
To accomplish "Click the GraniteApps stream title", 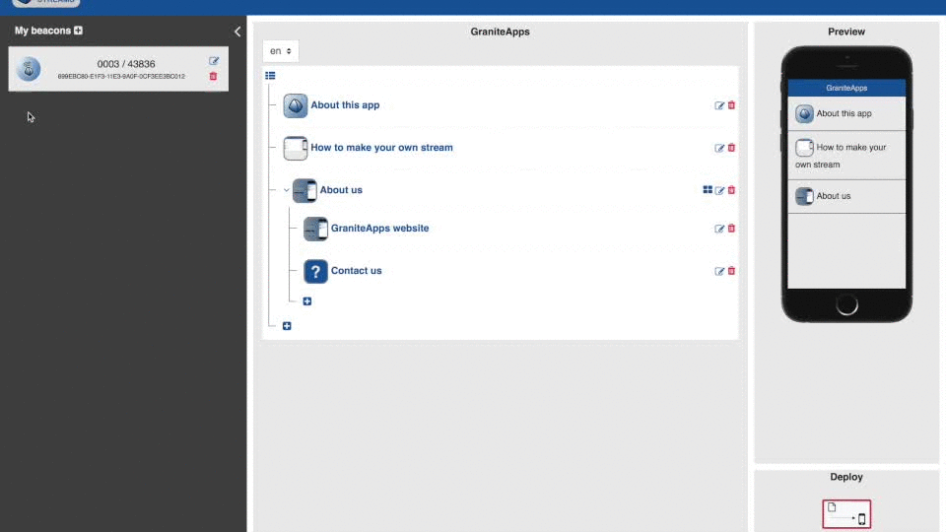I will pyautogui.click(x=500, y=32).
